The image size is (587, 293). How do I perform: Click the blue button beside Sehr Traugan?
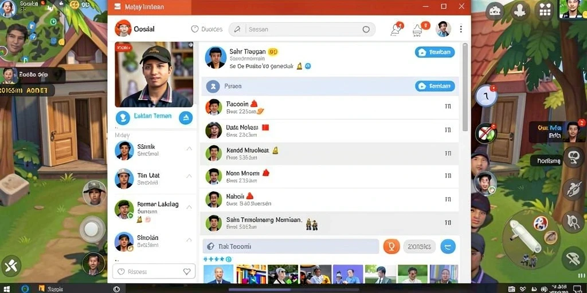435,52
